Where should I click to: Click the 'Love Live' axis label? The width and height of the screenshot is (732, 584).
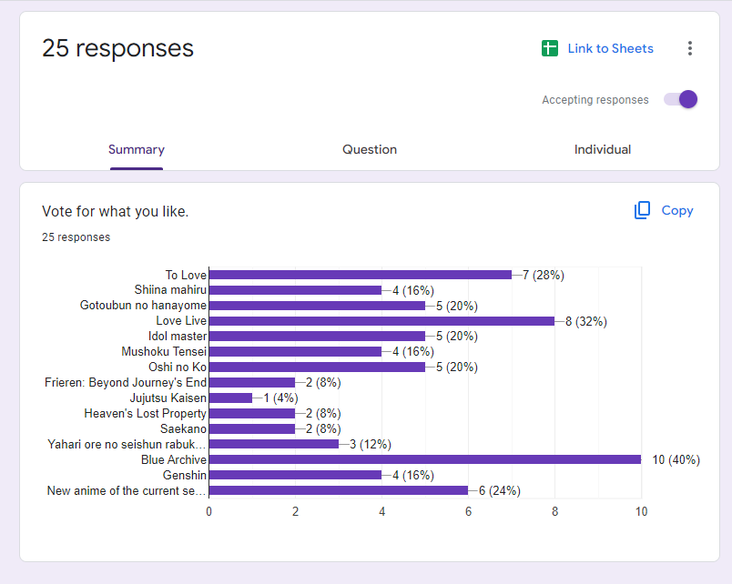point(181,321)
